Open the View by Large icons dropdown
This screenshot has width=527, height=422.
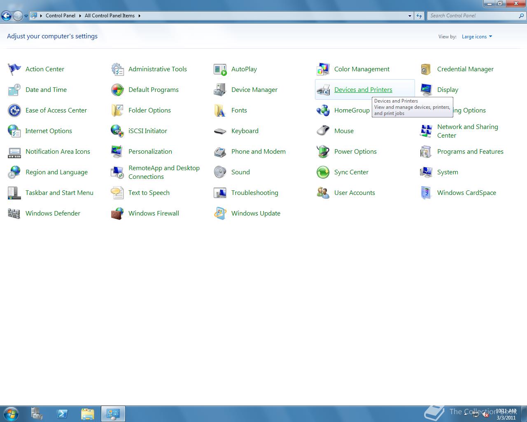click(x=477, y=37)
